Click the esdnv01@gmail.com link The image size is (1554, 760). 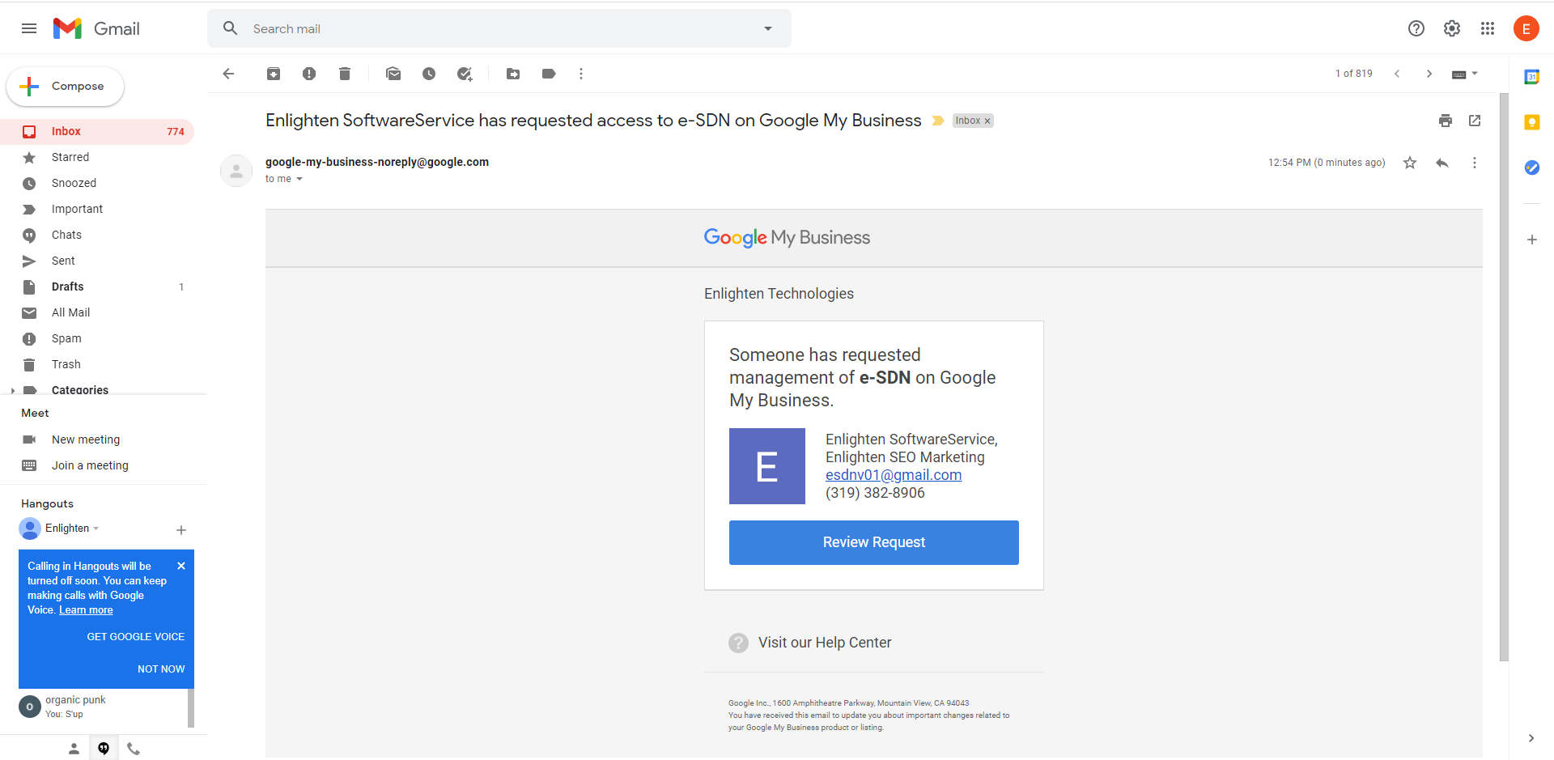894,475
